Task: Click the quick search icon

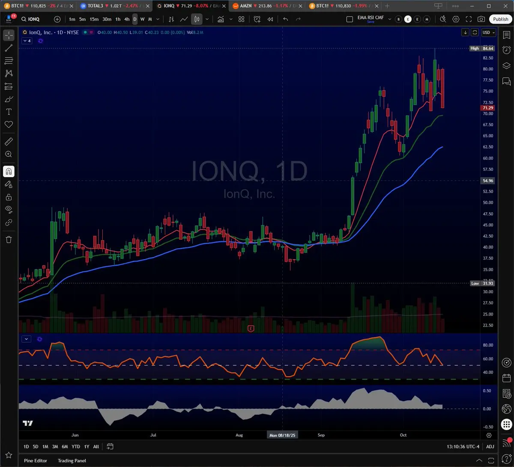Action: [443, 19]
